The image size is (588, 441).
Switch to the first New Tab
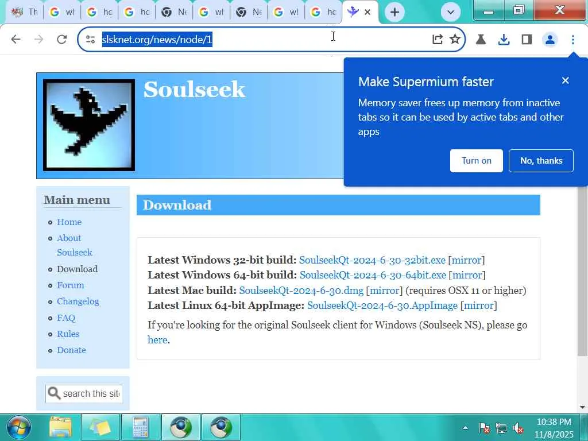tap(174, 12)
